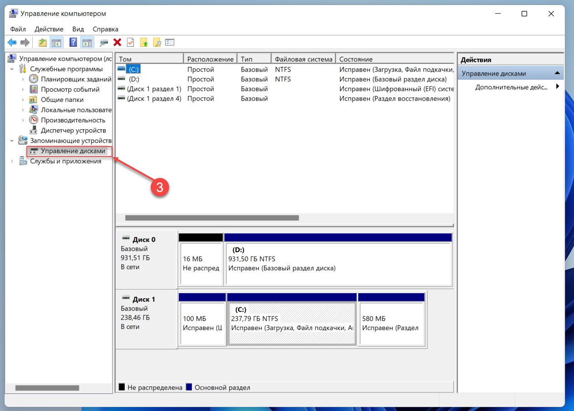Expand the Общие папки node
Image resolution: width=574 pixels, height=411 pixels.
tap(23, 100)
